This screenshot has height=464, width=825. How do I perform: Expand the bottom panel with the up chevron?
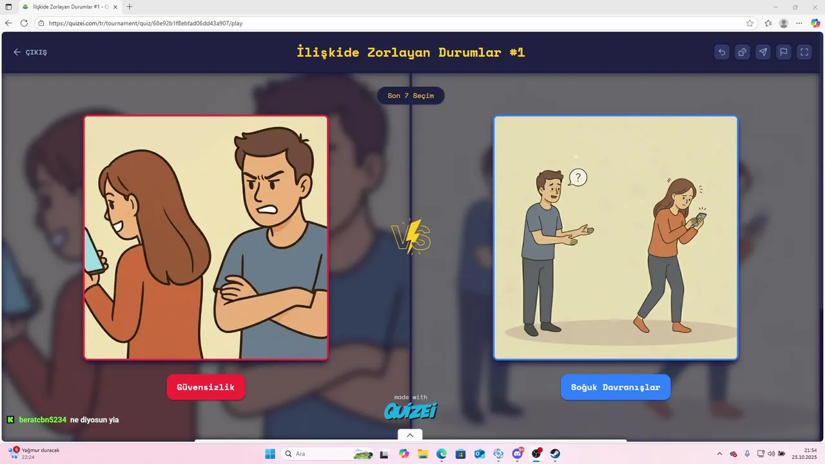[410, 435]
